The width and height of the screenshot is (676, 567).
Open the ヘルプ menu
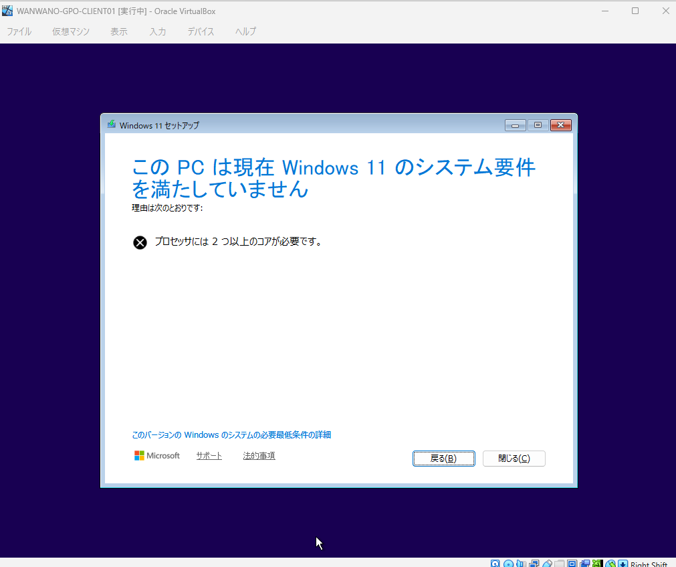[x=245, y=31]
